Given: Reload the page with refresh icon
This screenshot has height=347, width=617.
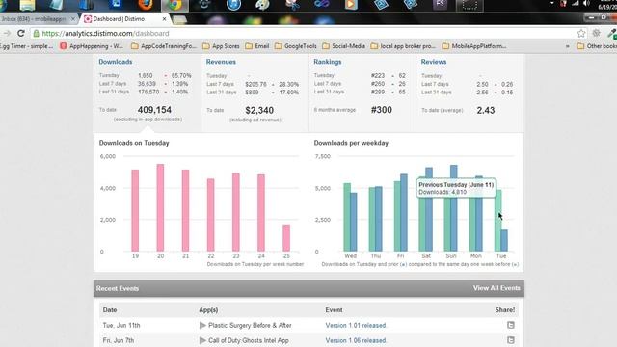Looking at the screenshot, I should pyautogui.click(x=21, y=34).
